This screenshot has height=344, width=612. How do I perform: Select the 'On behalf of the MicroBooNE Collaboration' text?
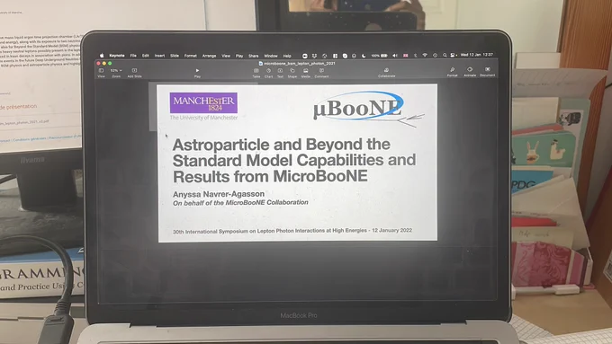pos(240,203)
